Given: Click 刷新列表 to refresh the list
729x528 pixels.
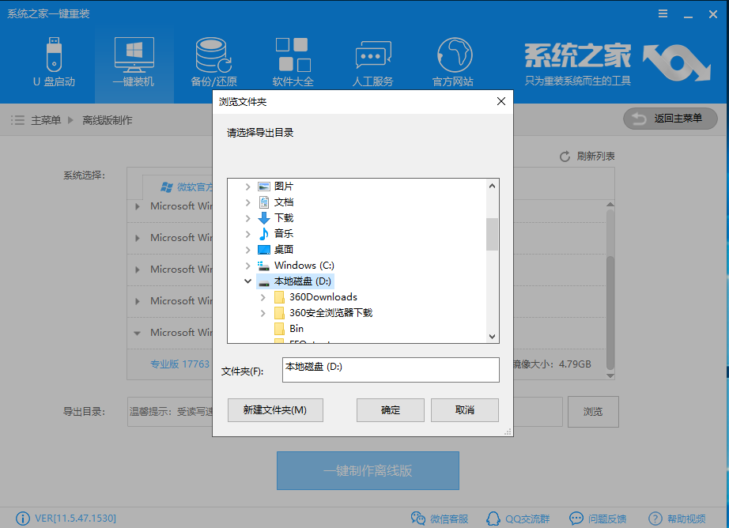Looking at the screenshot, I should pos(595,156).
